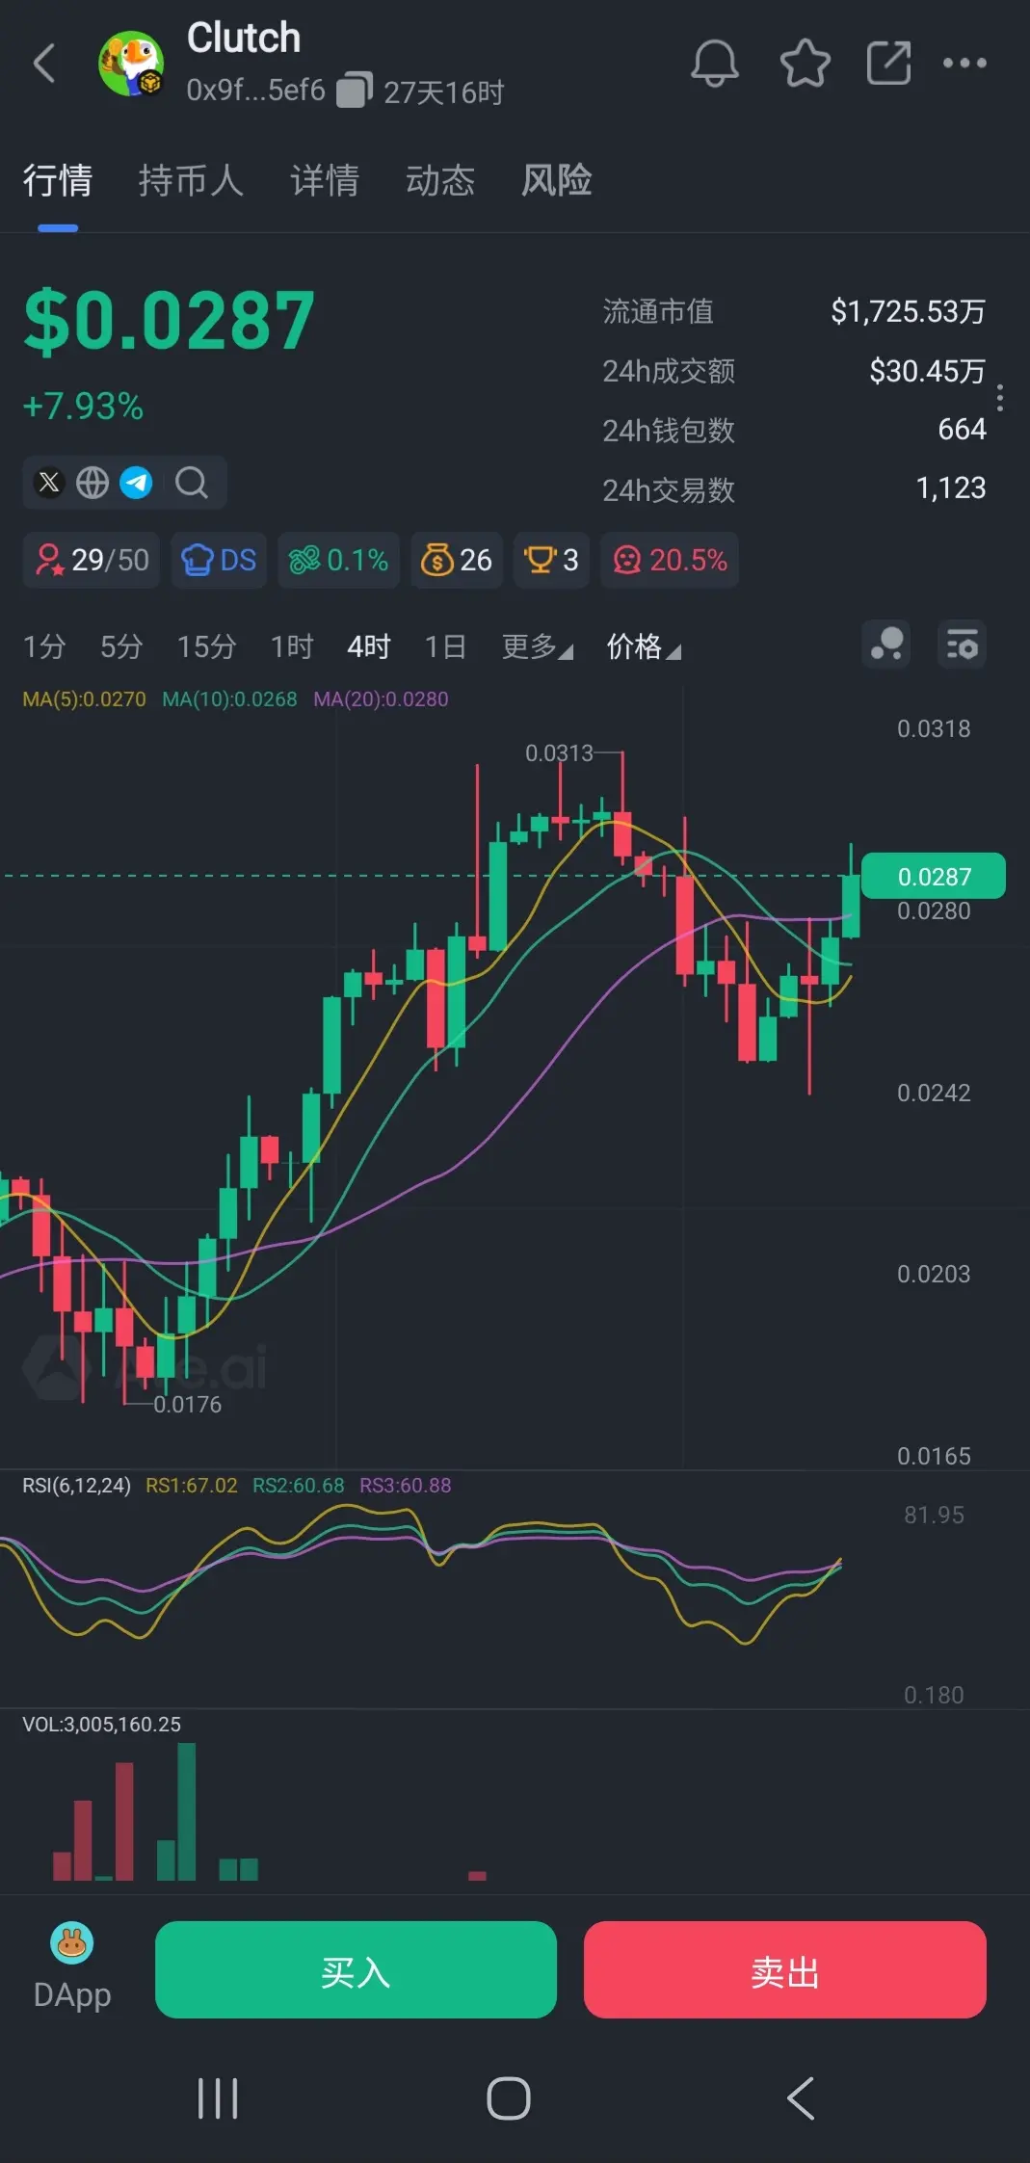Open DApp PancakeSwap shortcut
The image size is (1030, 2163).
pos(72,1969)
